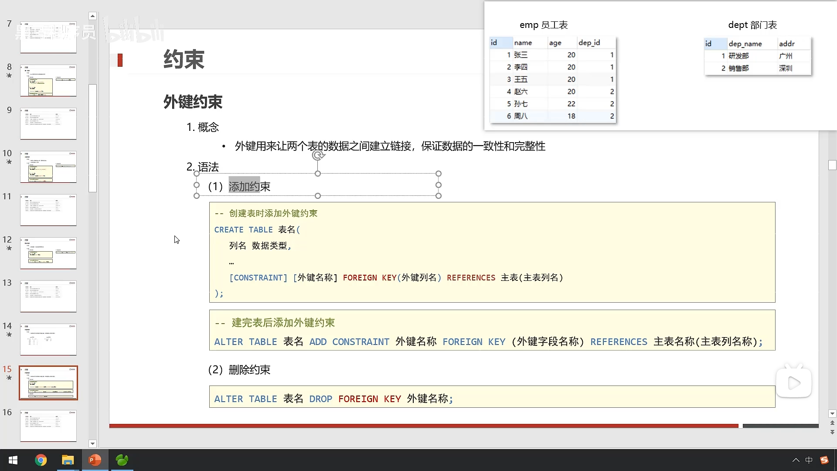Click the rotation handle above text box
Screen dimensions: 837x471
(x=318, y=155)
